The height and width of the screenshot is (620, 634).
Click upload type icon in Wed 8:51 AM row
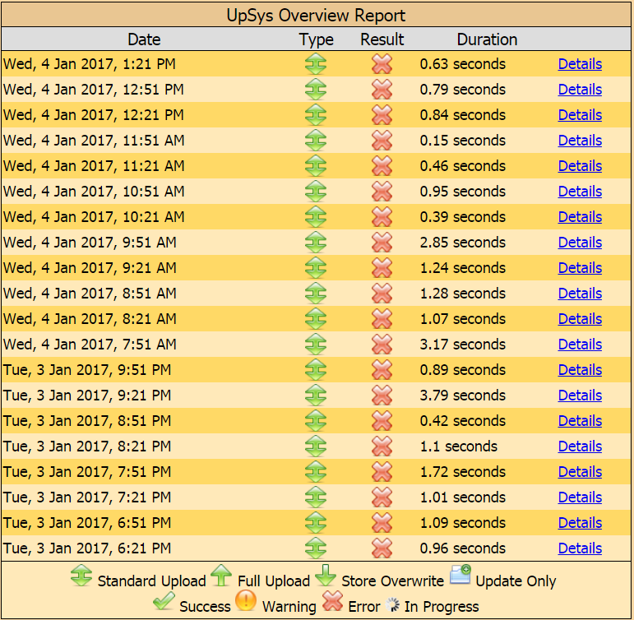[316, 294]
